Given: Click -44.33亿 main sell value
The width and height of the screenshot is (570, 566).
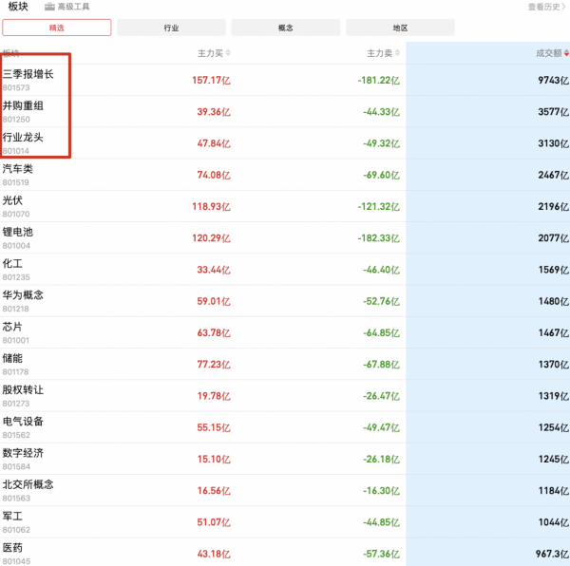Looking at the screenshot, I should [381, 111].
